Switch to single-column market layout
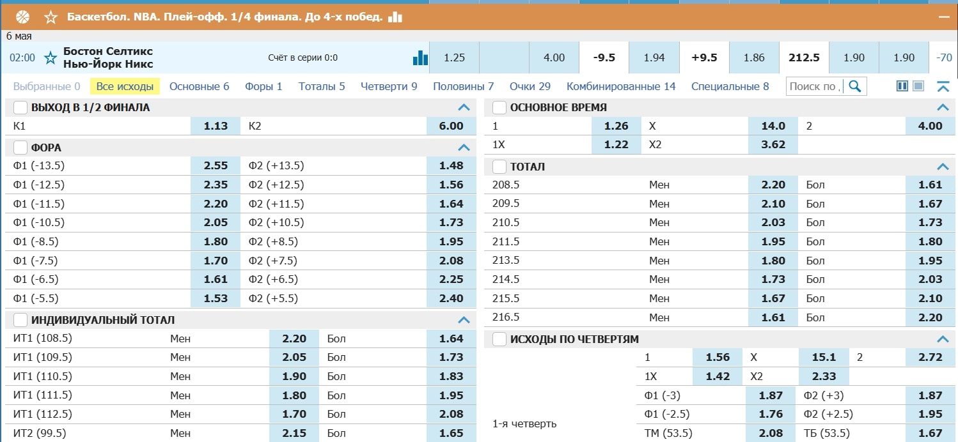 point(918,86)
